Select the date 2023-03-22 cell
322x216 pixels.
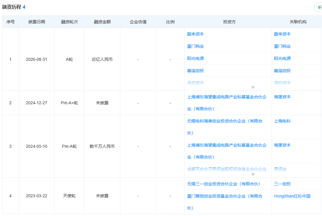[36, 196]
